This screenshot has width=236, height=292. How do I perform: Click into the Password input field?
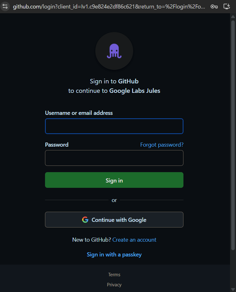(114, 158)
